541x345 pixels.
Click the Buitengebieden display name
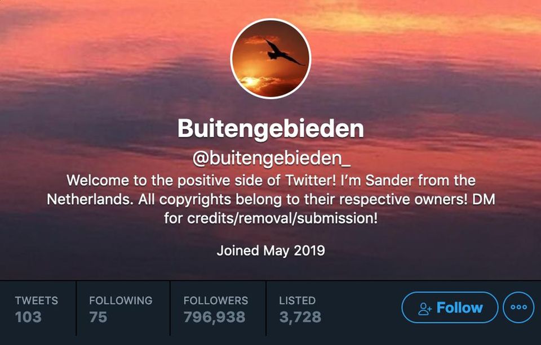click(x=270, y=129)
